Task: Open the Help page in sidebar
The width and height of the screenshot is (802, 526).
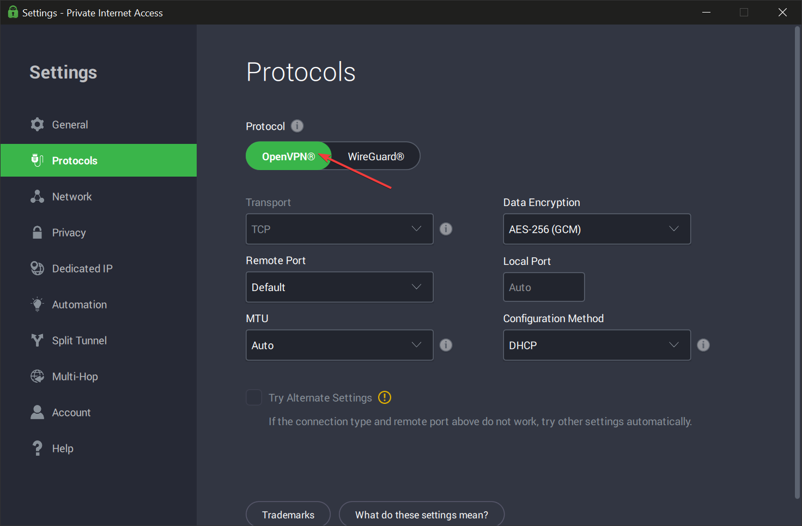Action: (x=99, y=448)
